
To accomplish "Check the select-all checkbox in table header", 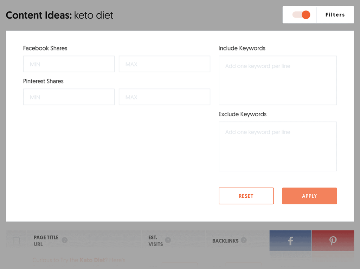I will [x=16, y=241].
